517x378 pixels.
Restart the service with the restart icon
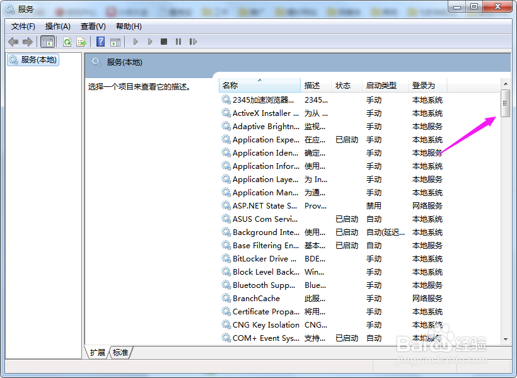[192, 42]
